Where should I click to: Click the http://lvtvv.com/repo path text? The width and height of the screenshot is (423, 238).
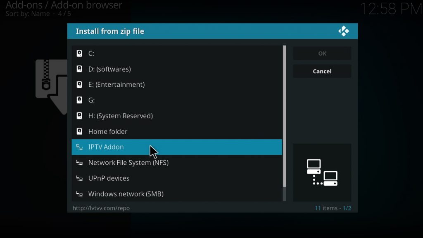point(101,208)
